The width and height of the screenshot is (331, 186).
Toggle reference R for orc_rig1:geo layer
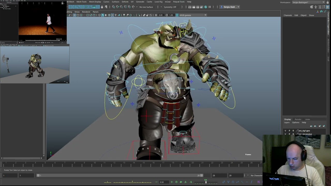pos(293,131)
